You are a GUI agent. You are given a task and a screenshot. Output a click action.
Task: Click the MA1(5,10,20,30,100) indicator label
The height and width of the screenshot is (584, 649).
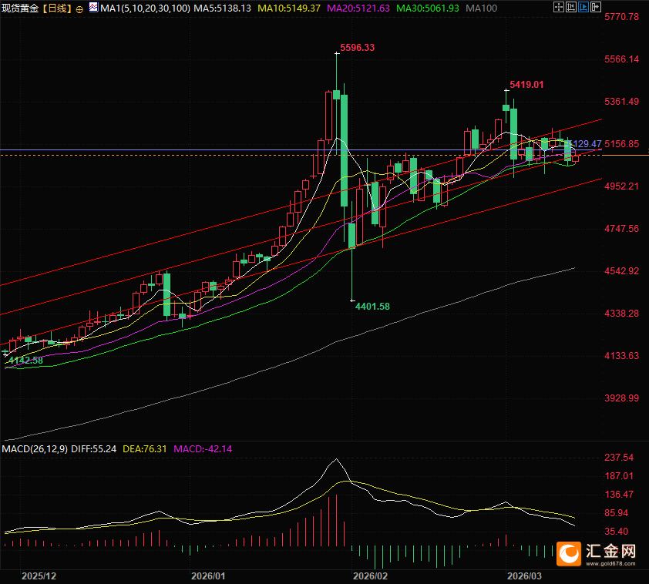[x=145, y=8]
